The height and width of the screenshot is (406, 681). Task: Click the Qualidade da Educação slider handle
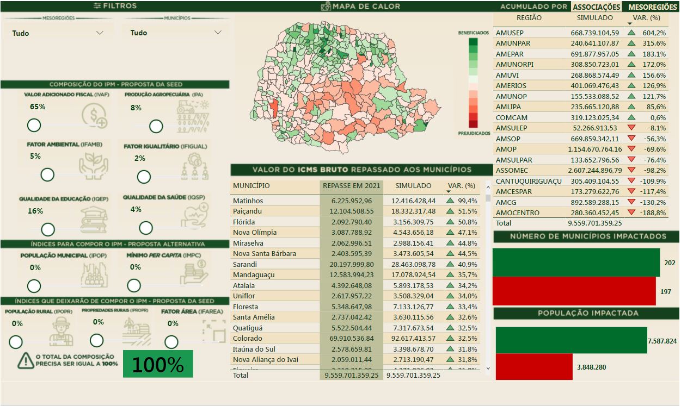48,229
